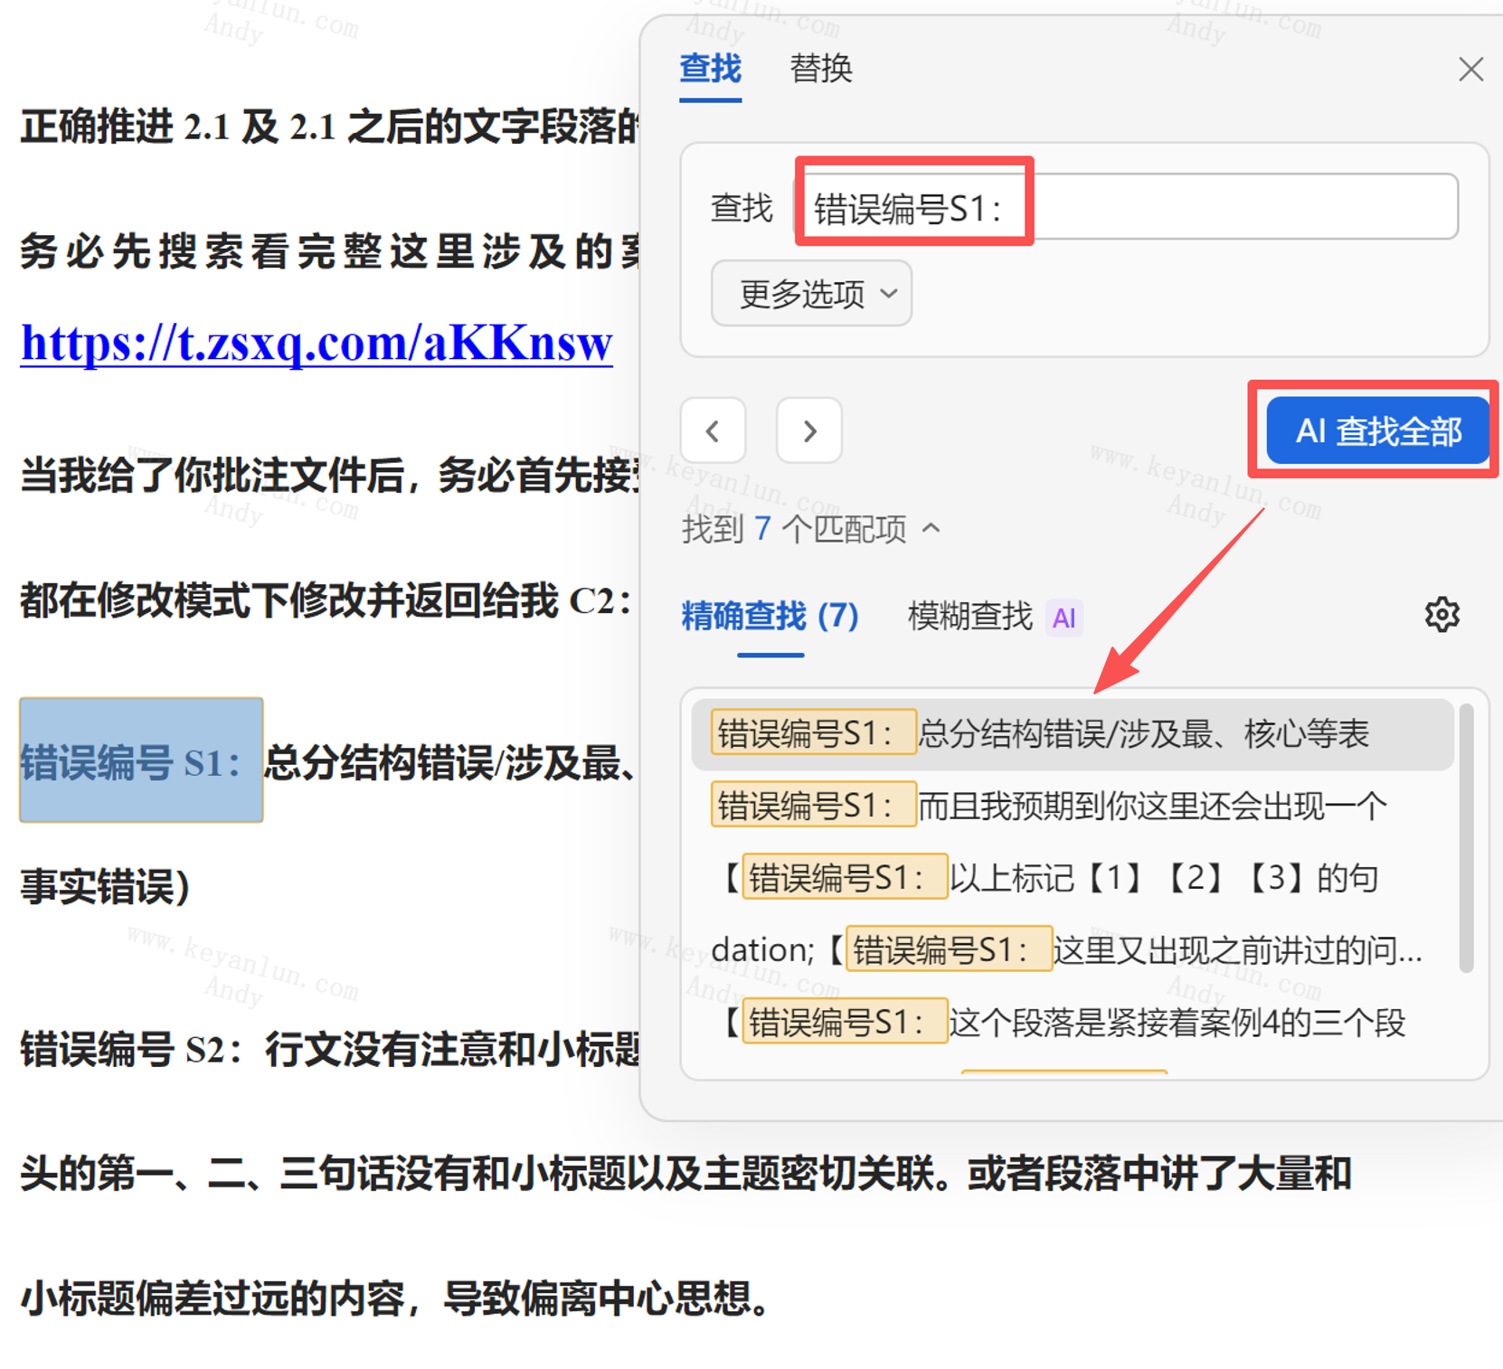Click the text 小标题偏差过远的内容
This screenshot has height=1369, width=1503.
(x=213, y=1298)
